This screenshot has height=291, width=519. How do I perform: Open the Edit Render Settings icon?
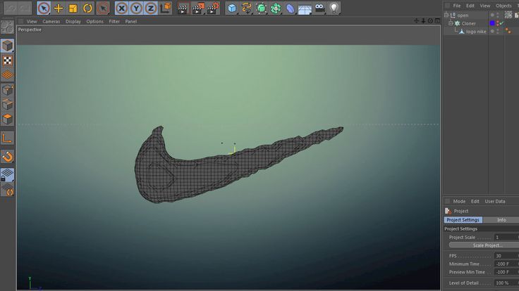212,8
